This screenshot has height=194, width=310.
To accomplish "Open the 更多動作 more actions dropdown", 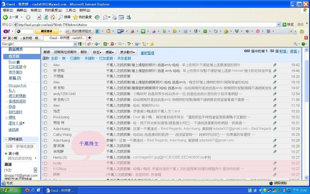I will click(128, 52).
